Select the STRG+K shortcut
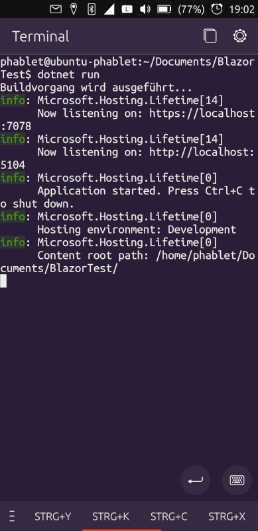This screenshot has width=258, height=531. [111, 516]
